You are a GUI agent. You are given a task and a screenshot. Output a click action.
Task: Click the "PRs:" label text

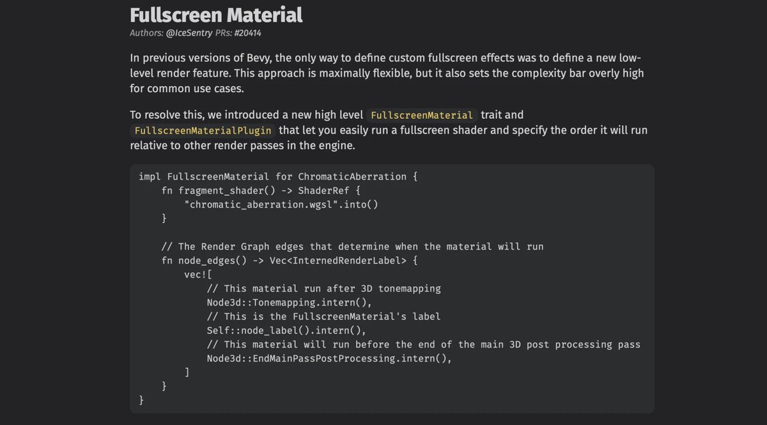[x=223, y=33]
